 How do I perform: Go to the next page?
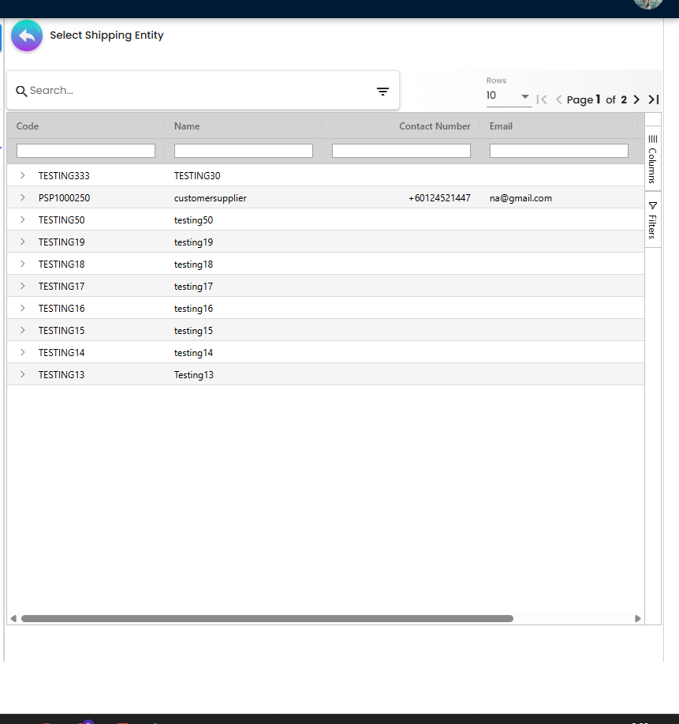click(636, 99)
